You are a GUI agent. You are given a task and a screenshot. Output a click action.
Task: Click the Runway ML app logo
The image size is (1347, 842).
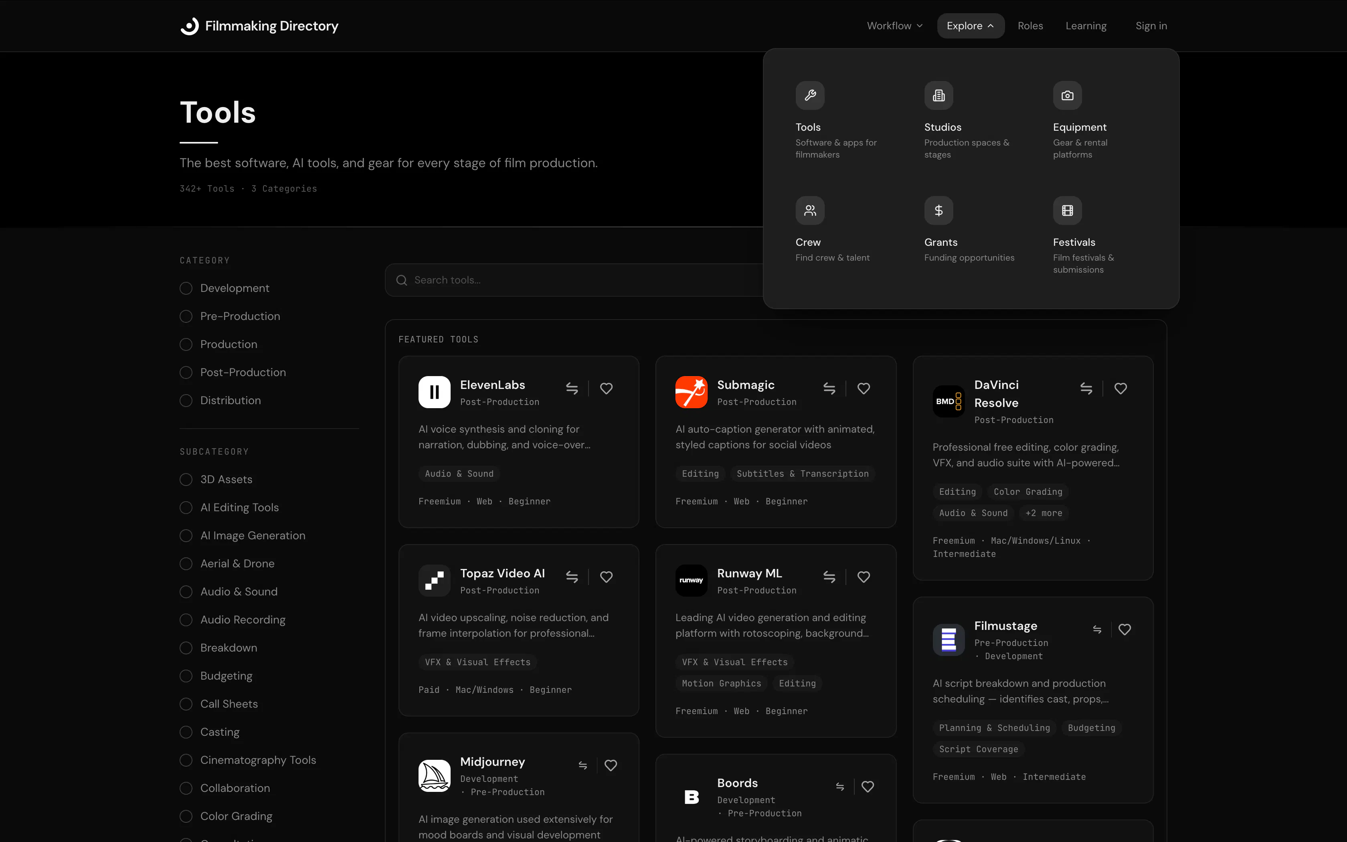[691, 580]
